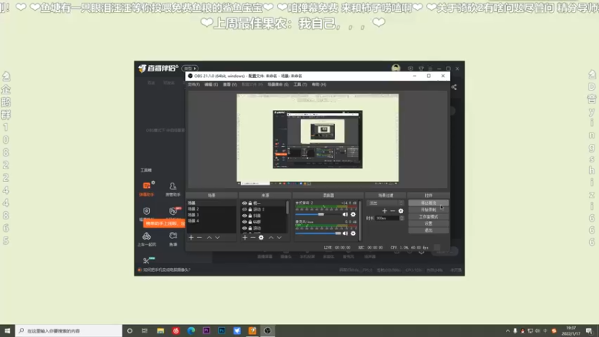Open Windows Start menu
The height and width of the screenshot is (337, 599).
[7, 331]
